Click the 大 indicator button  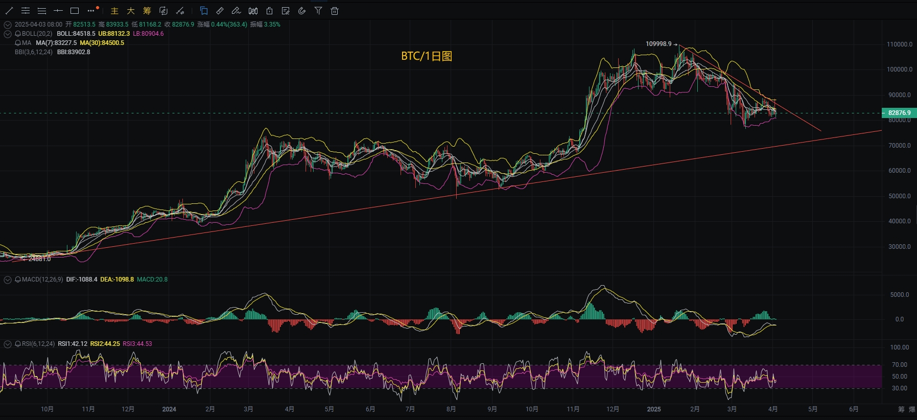click(x=131, y=11)
